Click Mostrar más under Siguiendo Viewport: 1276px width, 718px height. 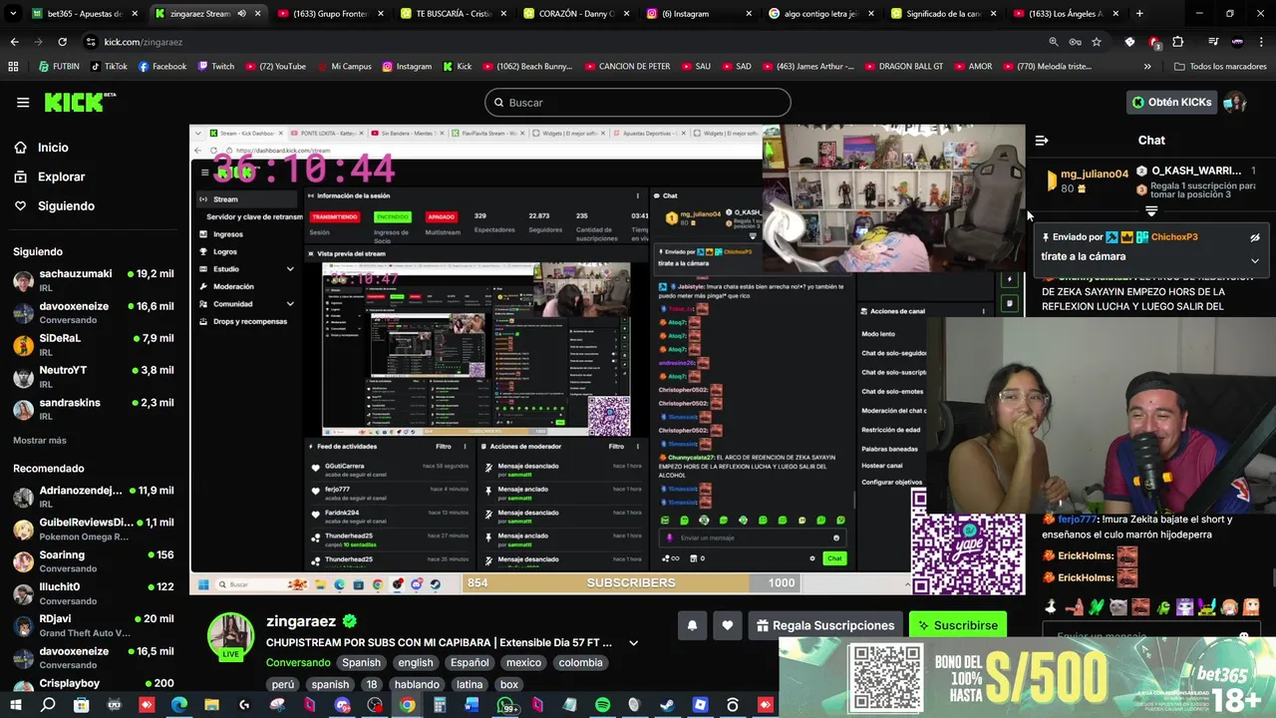point(40,440)
